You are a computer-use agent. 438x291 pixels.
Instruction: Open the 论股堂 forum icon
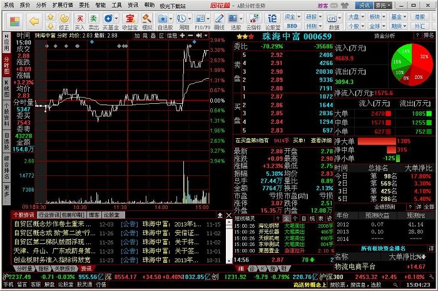pos(272,19)
